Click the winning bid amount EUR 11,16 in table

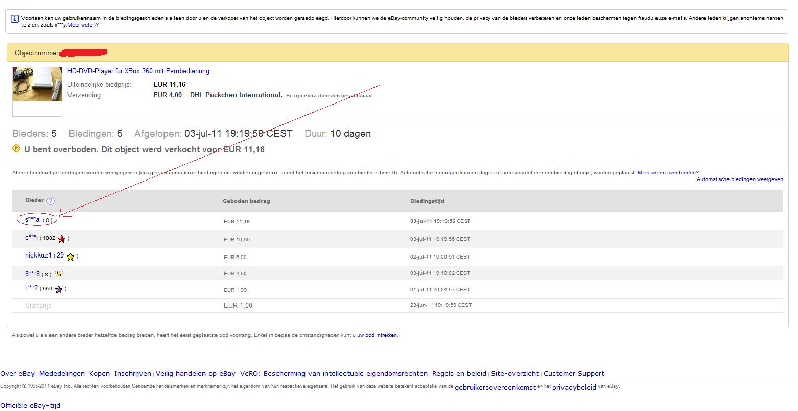click(x=237, y=222)
